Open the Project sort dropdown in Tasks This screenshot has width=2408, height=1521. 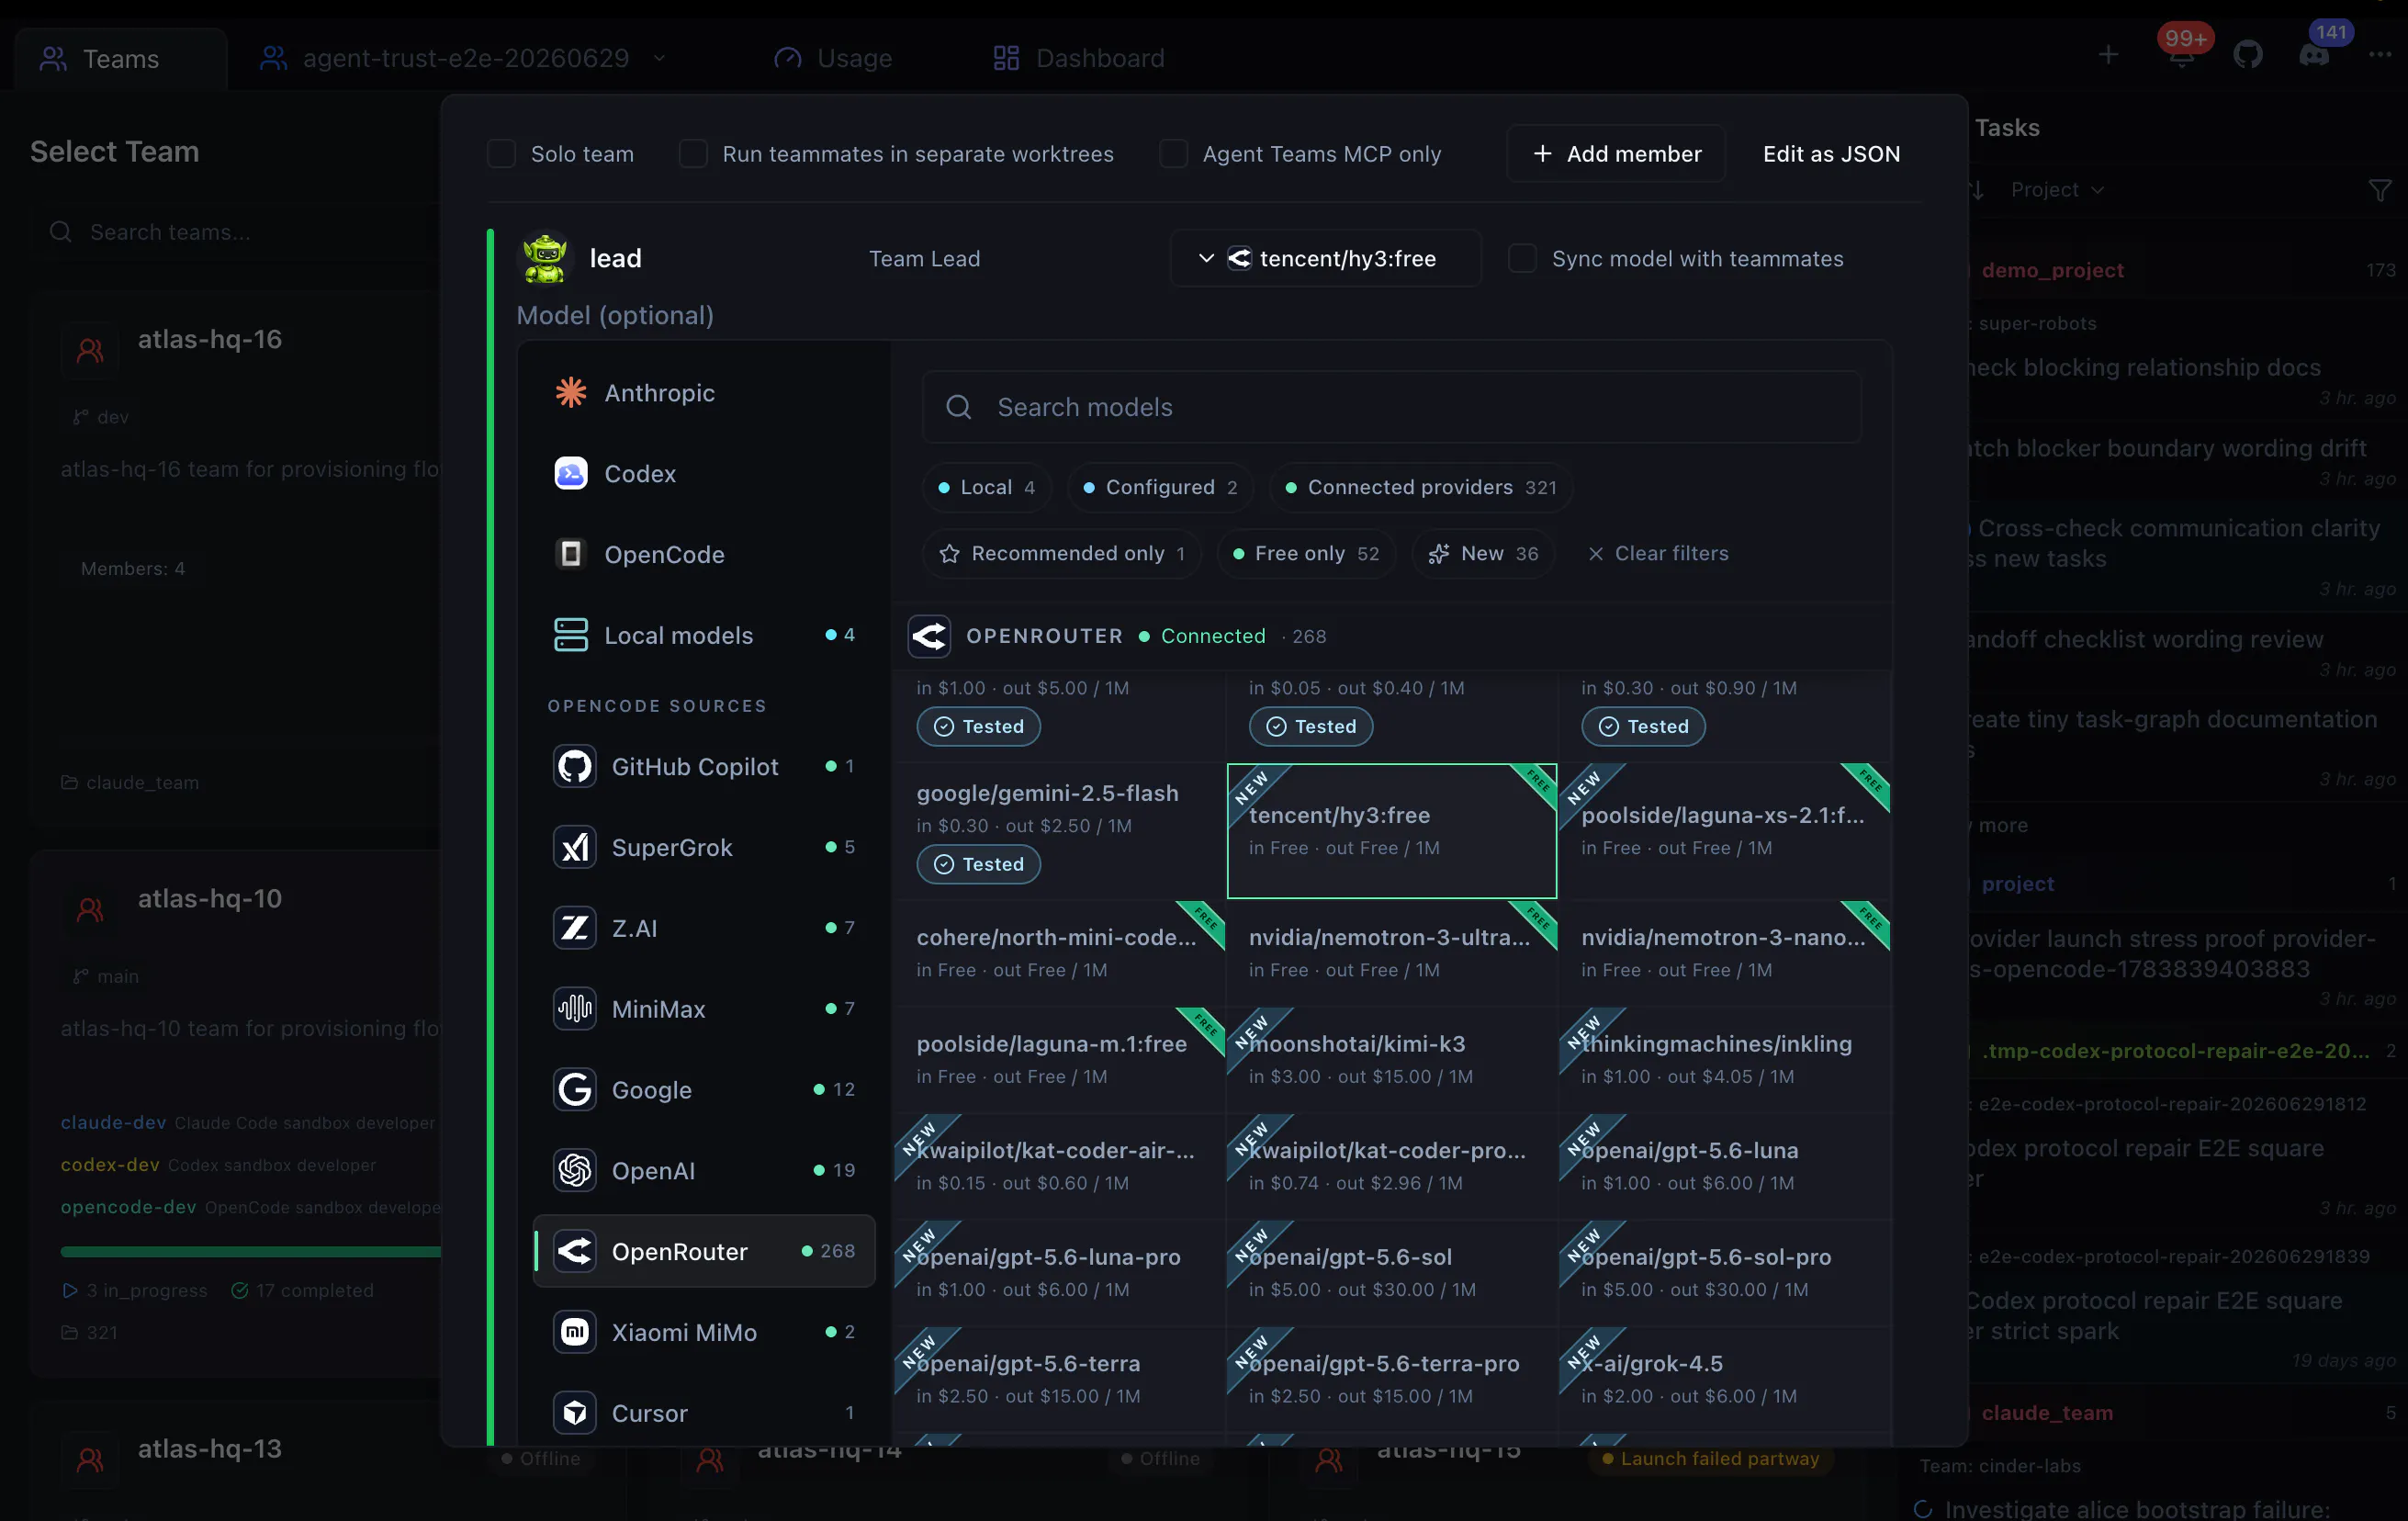click(x=2057, y=190)
